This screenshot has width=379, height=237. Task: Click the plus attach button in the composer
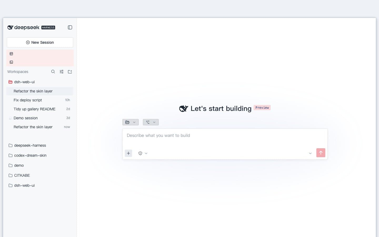(128, 153)
